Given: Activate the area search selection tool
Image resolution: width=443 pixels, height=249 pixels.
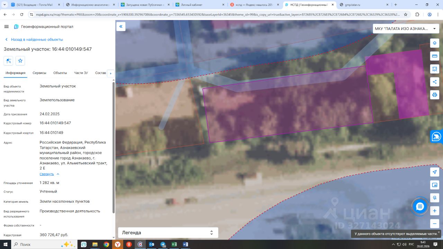Looking at the screenshot, I should 435,69.
